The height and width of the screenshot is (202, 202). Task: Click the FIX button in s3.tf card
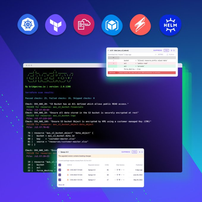tap(166, 50)
